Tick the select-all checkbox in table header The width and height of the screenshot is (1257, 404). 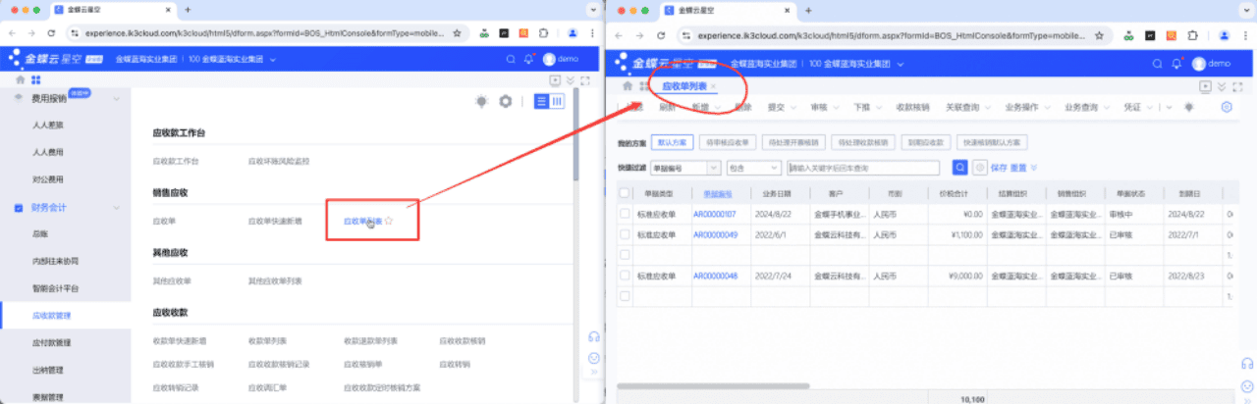pyautogui.click(x=625, y=193)
